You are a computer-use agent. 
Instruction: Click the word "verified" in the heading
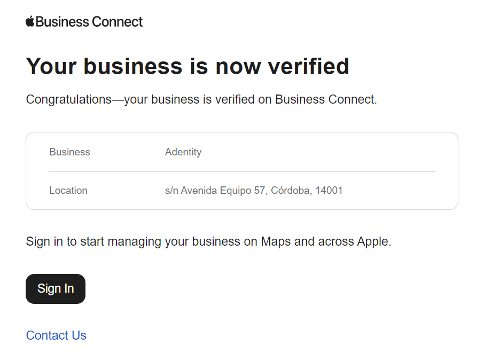click(x=308, y=66)
